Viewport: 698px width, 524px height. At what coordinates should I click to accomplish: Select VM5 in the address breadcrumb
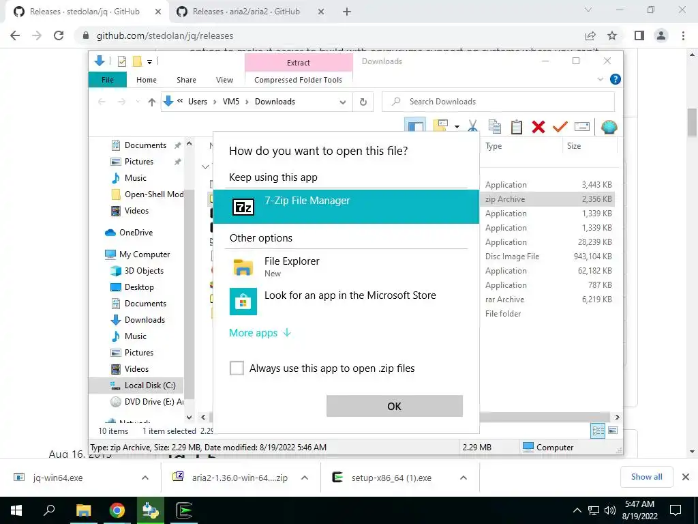click(x=231, y=102)
